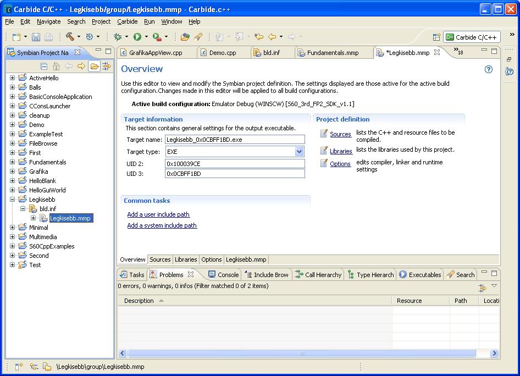Viewport: 520px width, 376px height.
Task: Expand the Legkisebb.mmp tree node
Action: 33,218
